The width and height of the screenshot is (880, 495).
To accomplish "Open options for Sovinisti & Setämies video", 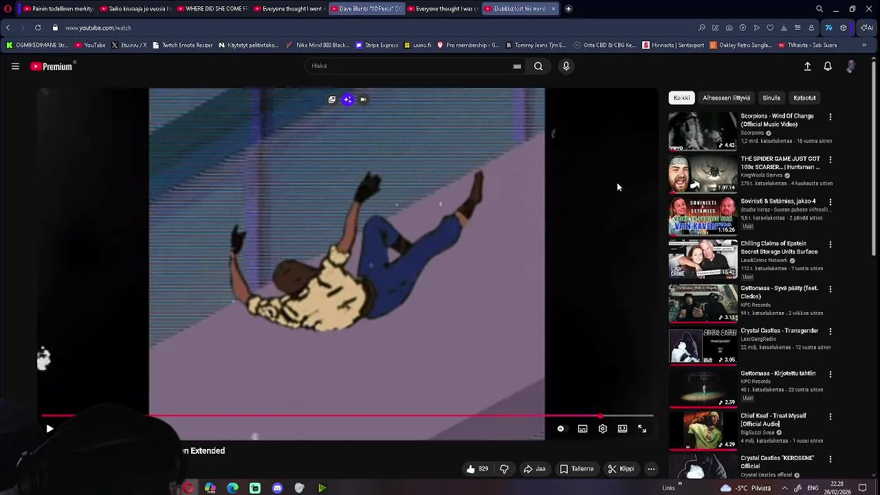I will (x=830, y=202).
